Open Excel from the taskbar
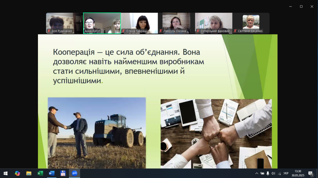The height and width of the screenshot is (178, 318). [x=40, y=173]
